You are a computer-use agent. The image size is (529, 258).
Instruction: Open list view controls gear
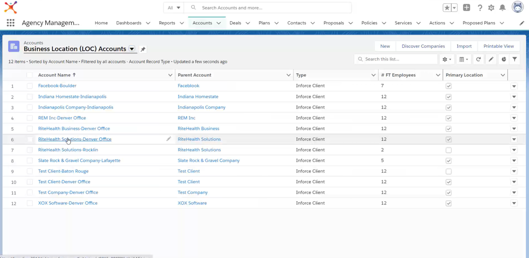[x=447, y=59]
